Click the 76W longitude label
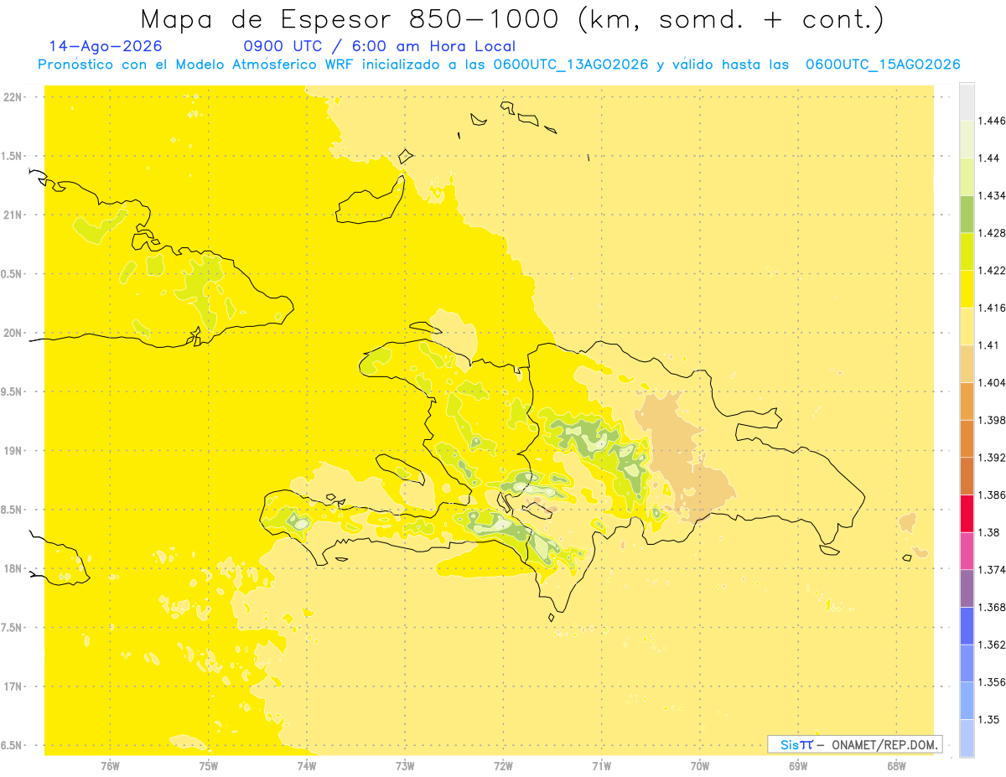 tap(110, 766)
